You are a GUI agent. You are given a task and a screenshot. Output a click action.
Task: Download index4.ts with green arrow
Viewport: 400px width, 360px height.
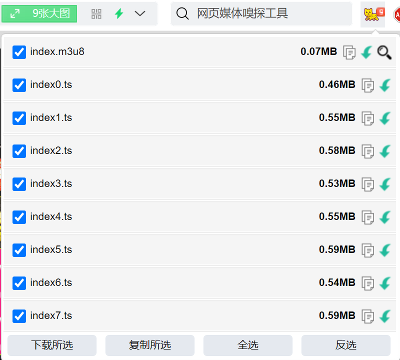point(385,217)
